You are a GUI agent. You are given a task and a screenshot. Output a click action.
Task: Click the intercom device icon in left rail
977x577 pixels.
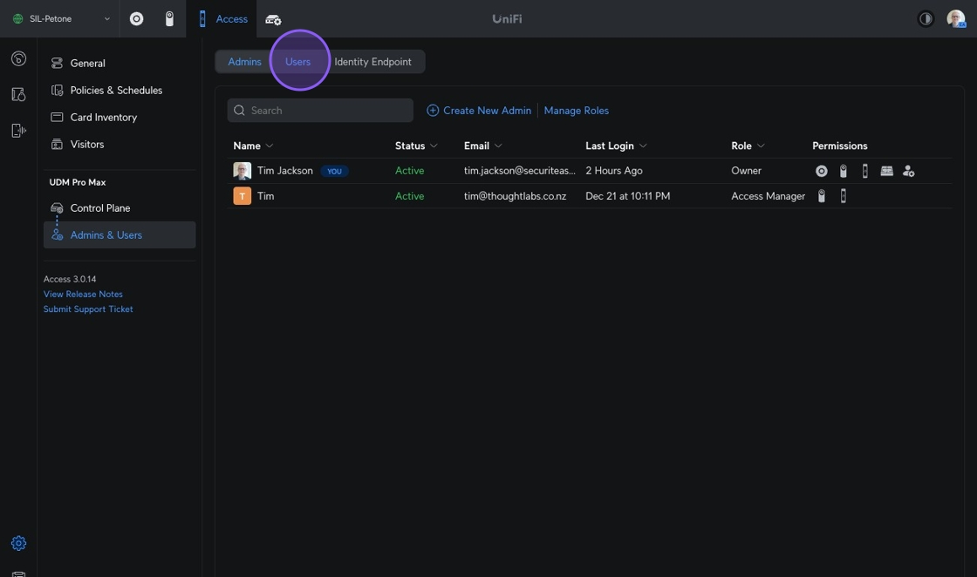[x=18, y=130]
